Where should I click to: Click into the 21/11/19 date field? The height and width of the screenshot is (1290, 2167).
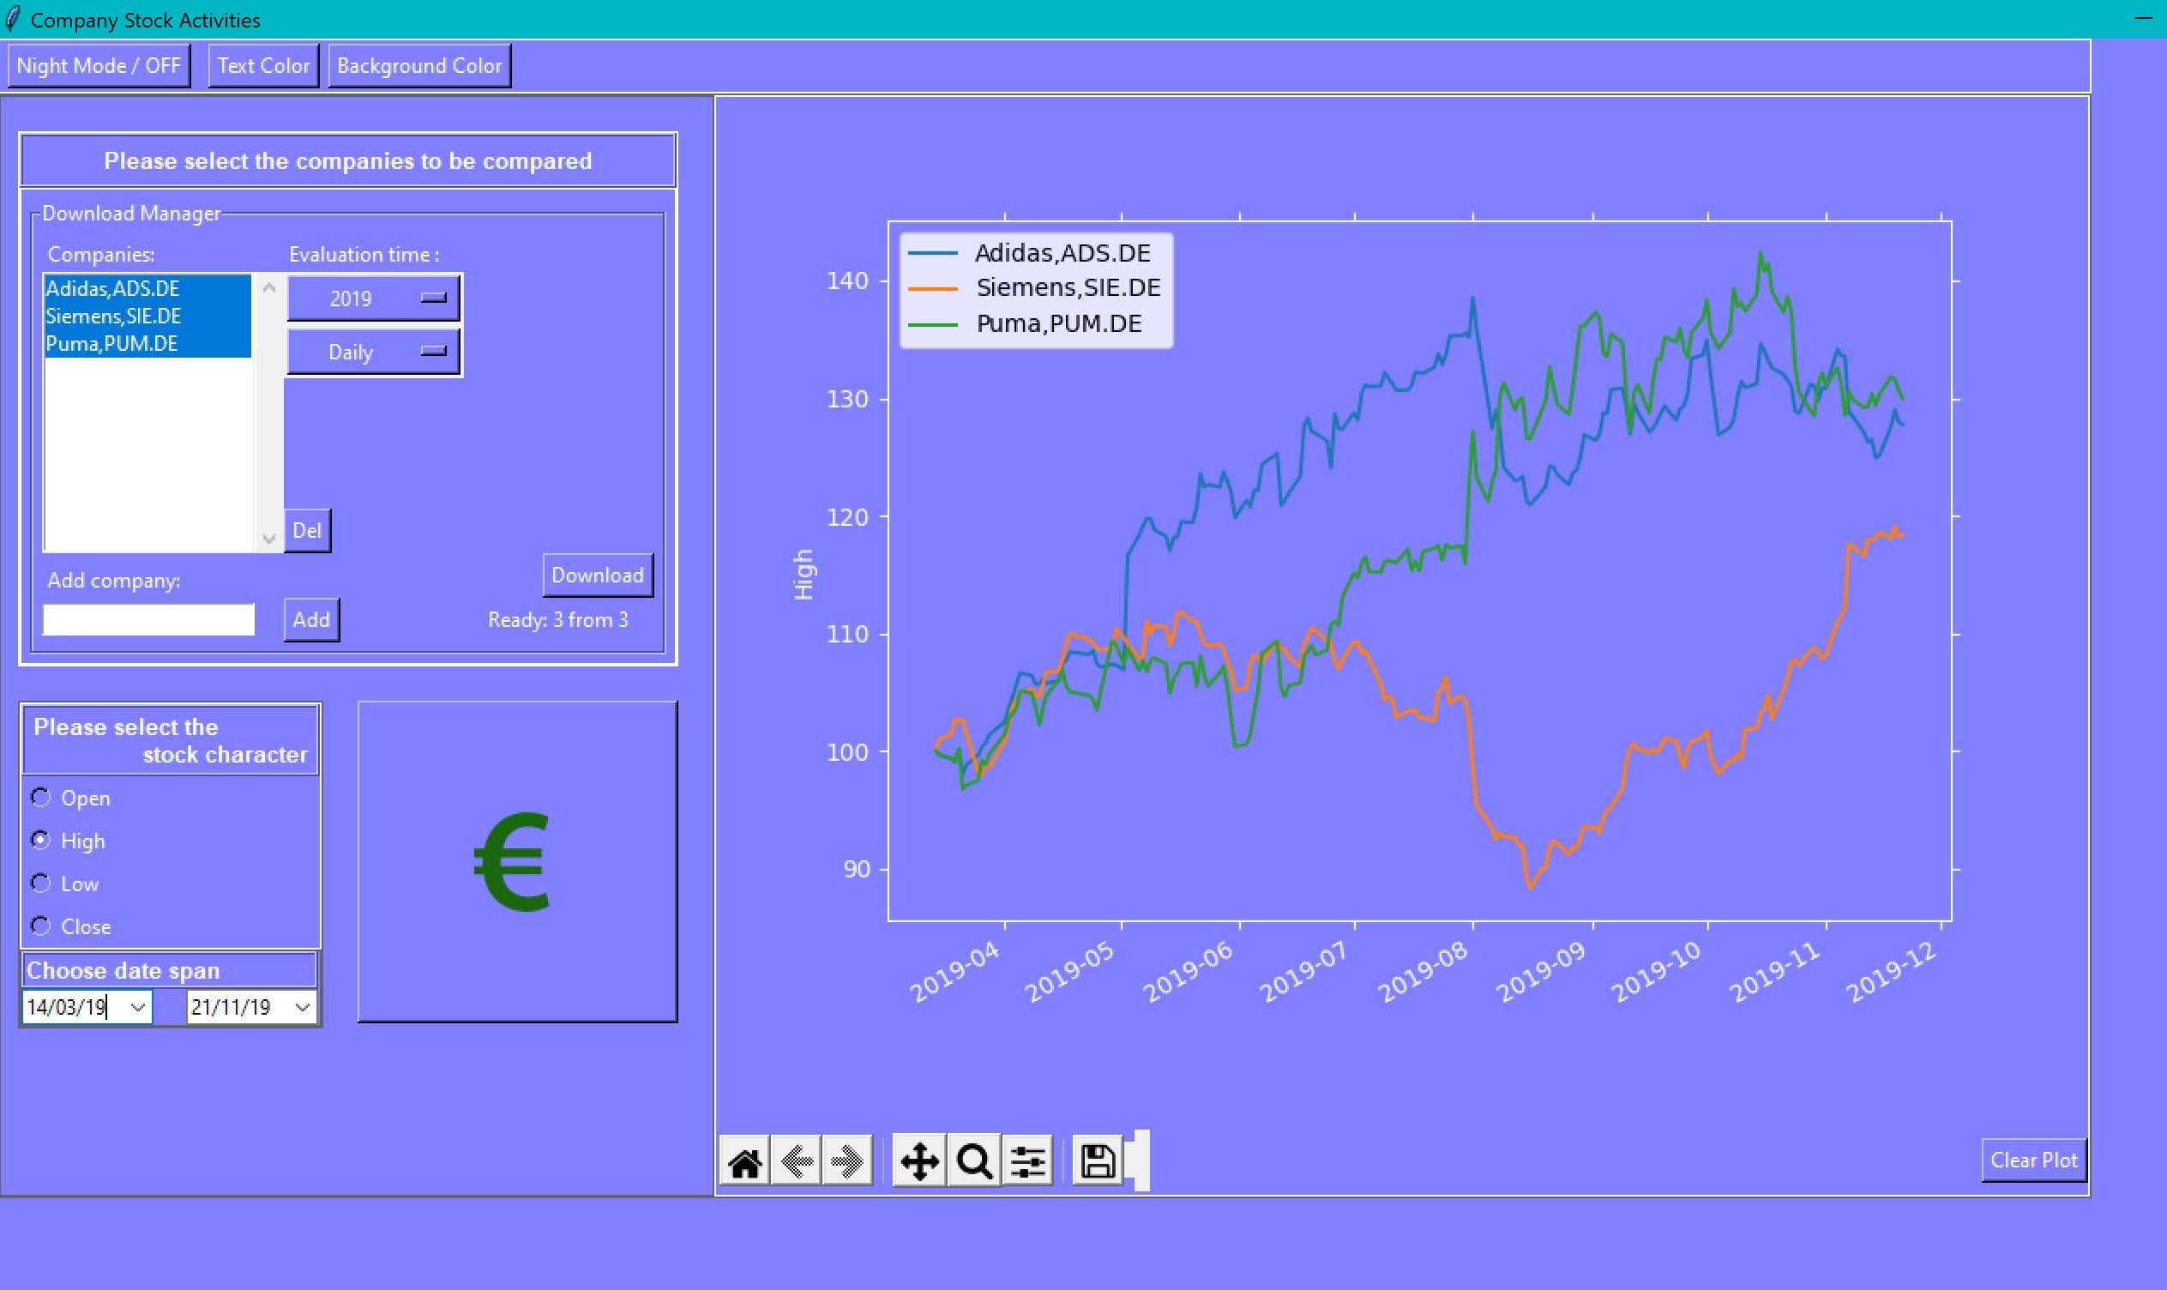point(238,1008)
